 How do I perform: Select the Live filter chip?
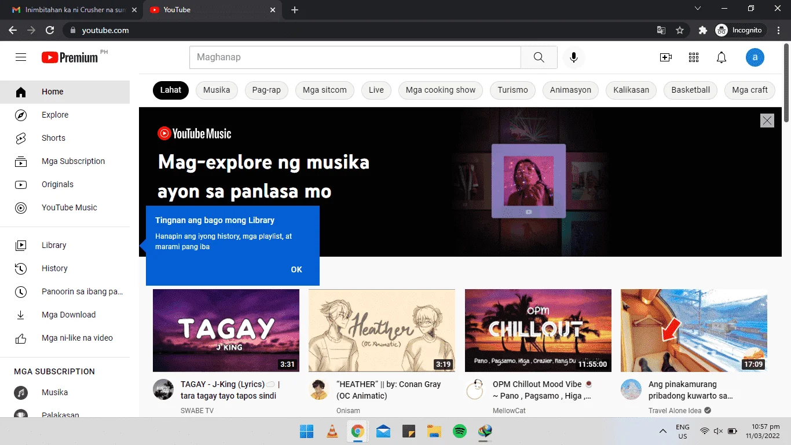(x=376, y=90)
